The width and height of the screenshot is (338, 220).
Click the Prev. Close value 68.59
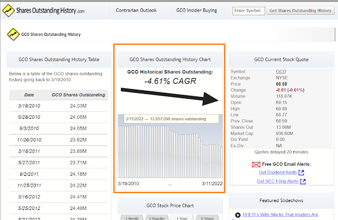point(281,121)
